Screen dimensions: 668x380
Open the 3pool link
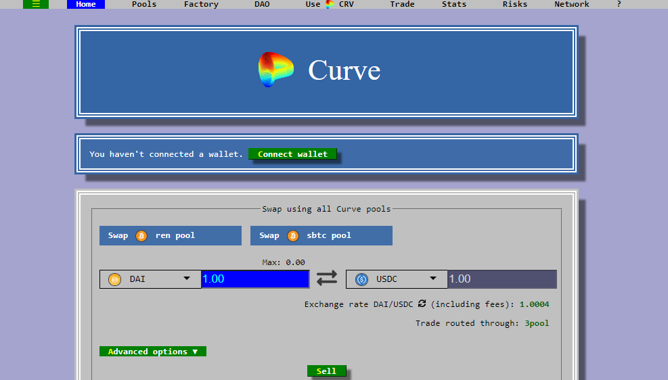coord(537,323)
